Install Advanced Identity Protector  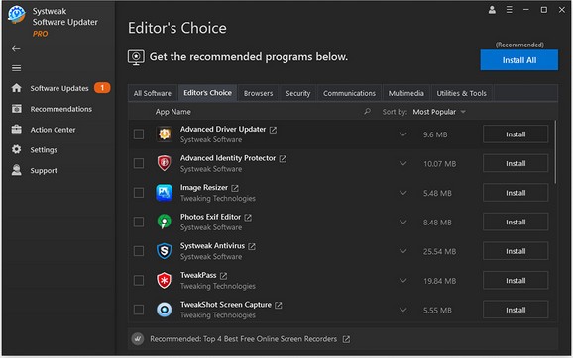pyautogui.click(x=516, y=163)
